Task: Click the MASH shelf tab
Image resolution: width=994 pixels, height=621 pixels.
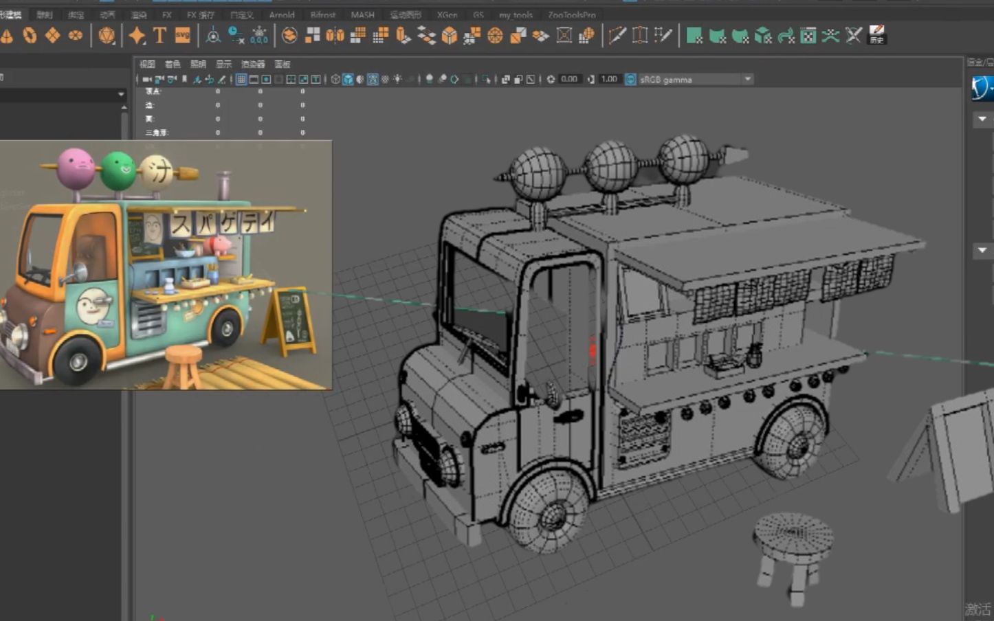Action: click(x=362, y=14)
